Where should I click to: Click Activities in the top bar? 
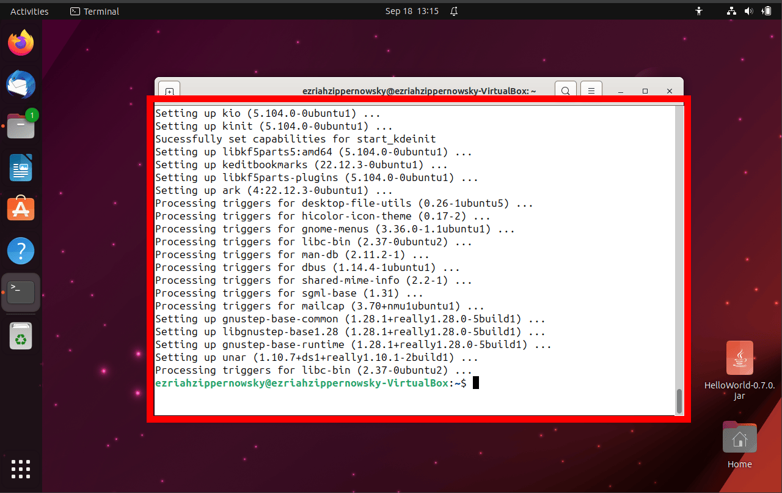point(29,11)
